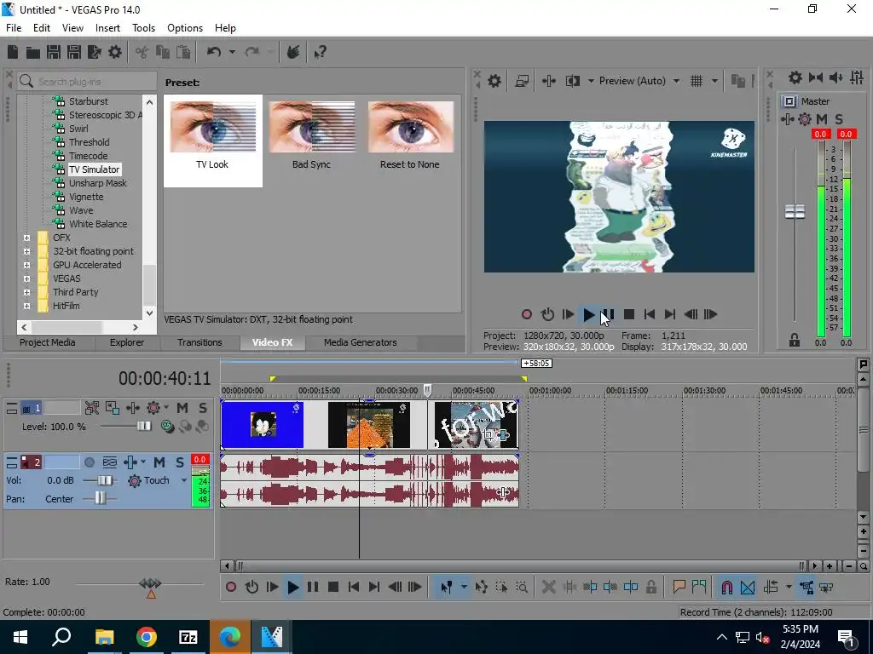The width and height of the screenshot is (873, 654).
Task: Mute audio track 2
Action: tap(159, 462)
